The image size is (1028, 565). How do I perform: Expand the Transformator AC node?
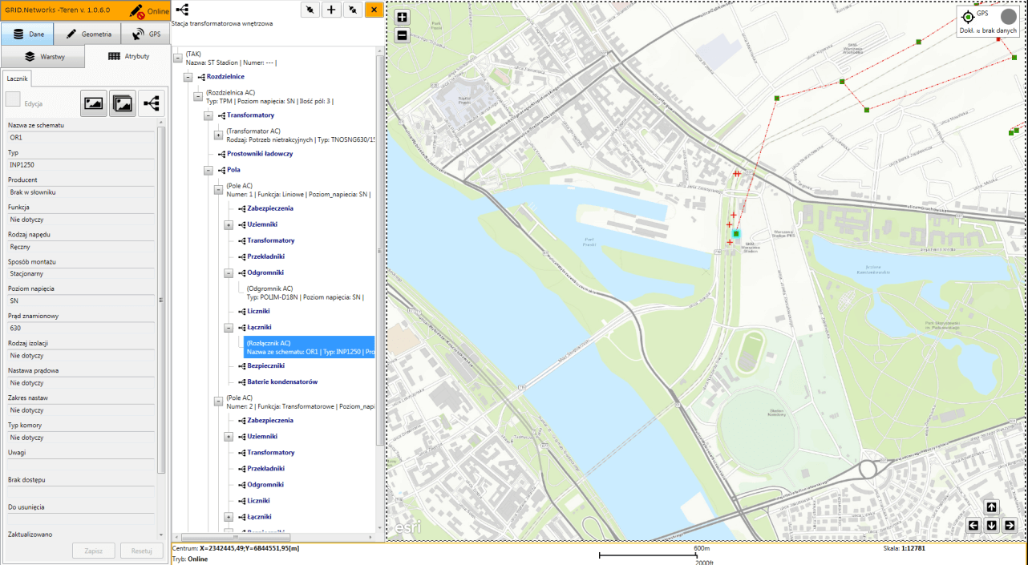218,135
